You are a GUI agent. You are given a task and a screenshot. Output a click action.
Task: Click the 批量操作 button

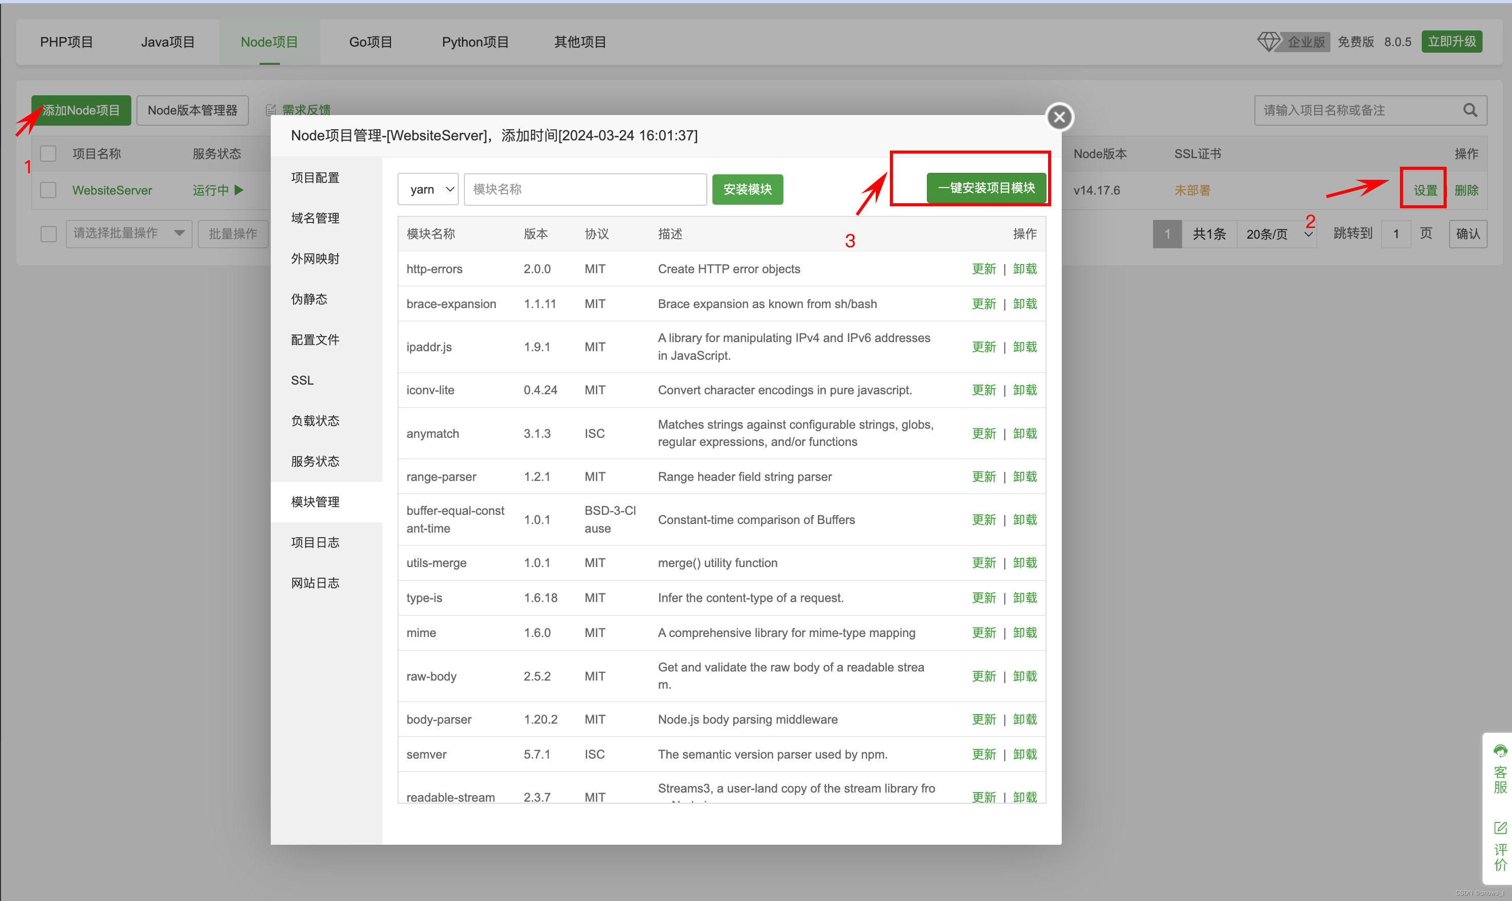(x=233, y=234)
